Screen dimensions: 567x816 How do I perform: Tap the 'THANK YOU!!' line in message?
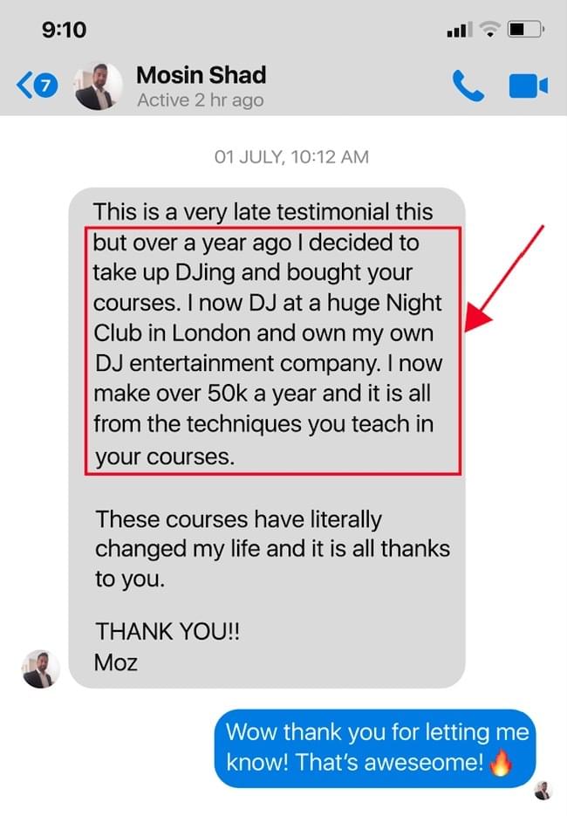coord(167,632)
